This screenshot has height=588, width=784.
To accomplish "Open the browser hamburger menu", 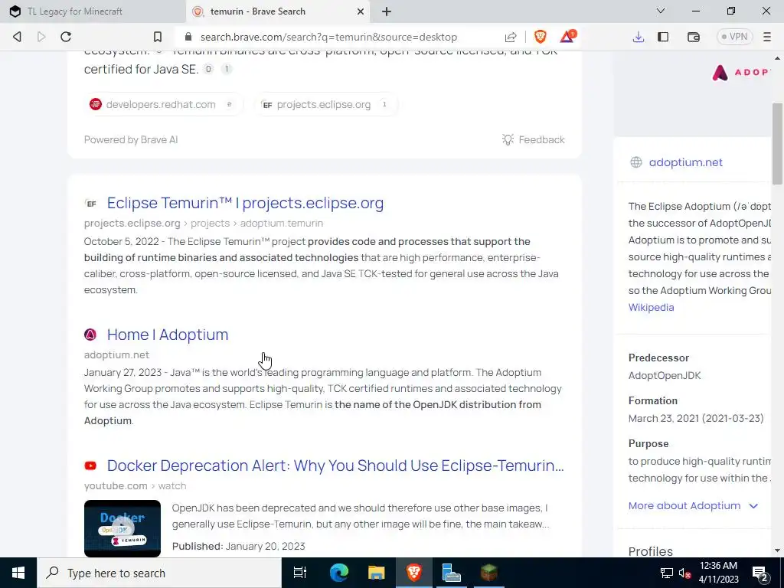I will click(x=767, y=37).
